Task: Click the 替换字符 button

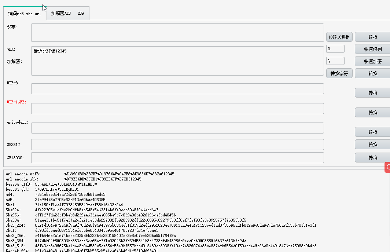Action: point(339,73)
